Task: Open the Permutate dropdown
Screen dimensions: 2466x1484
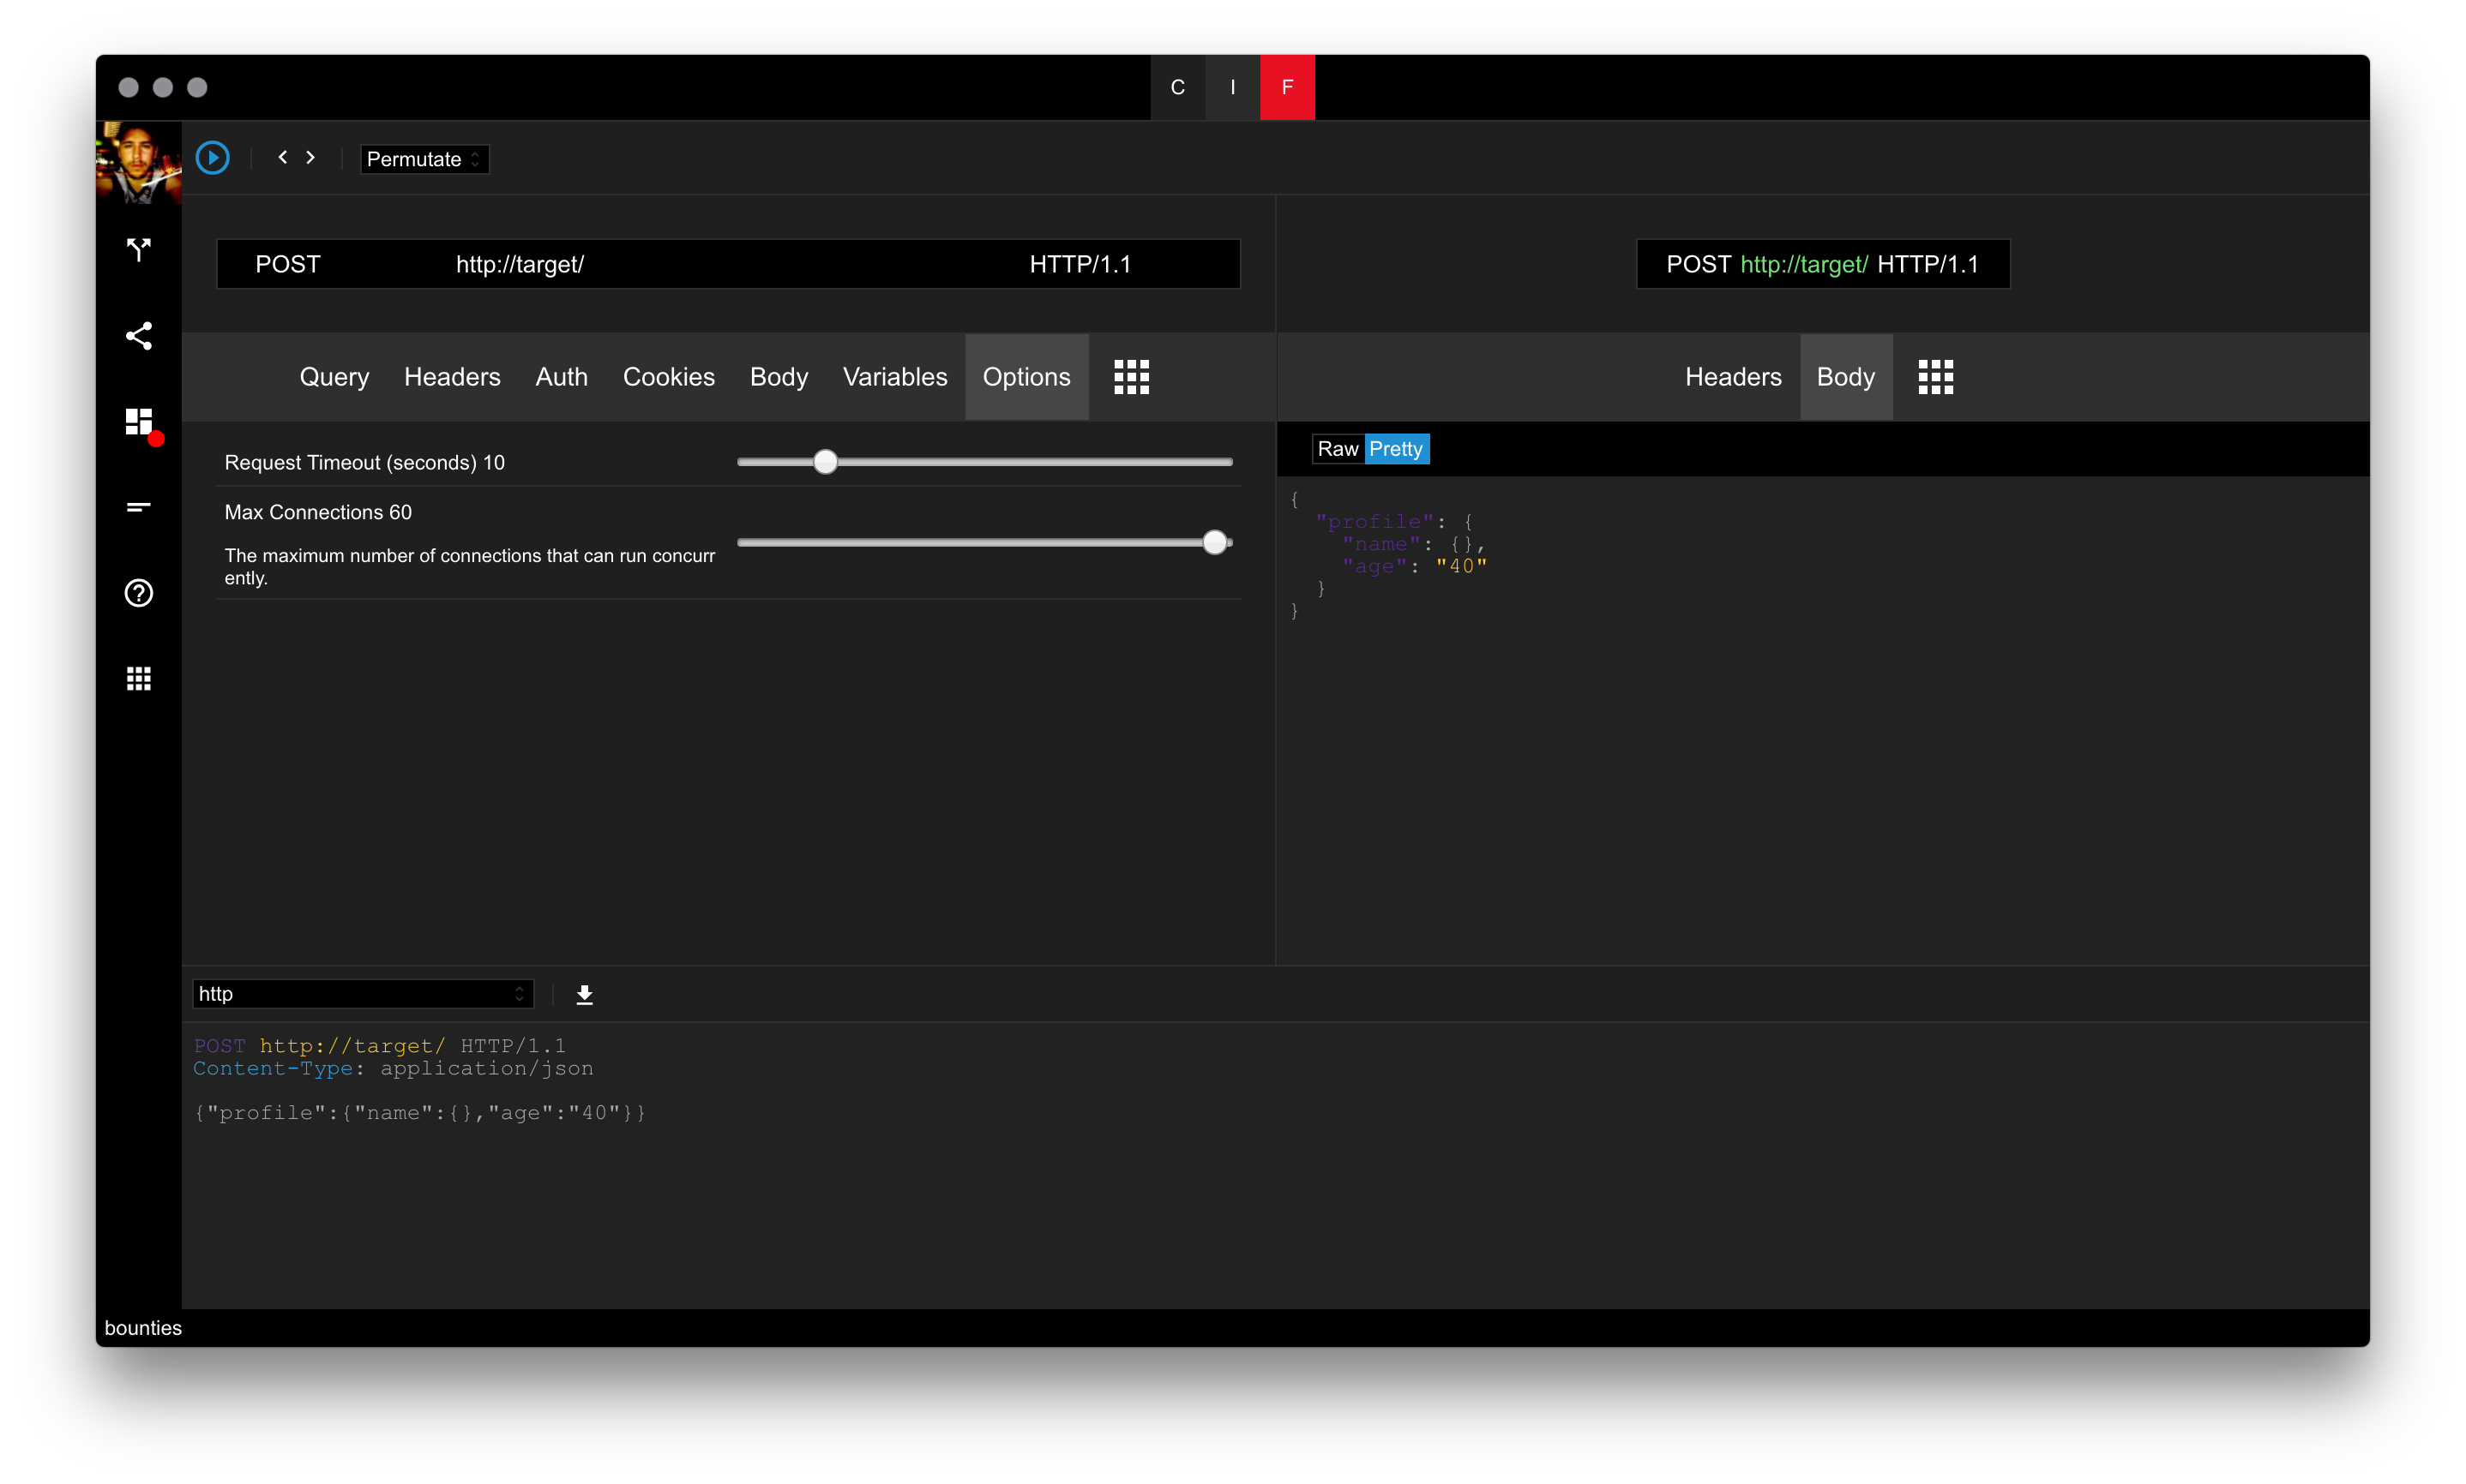Action: point(424,159)
